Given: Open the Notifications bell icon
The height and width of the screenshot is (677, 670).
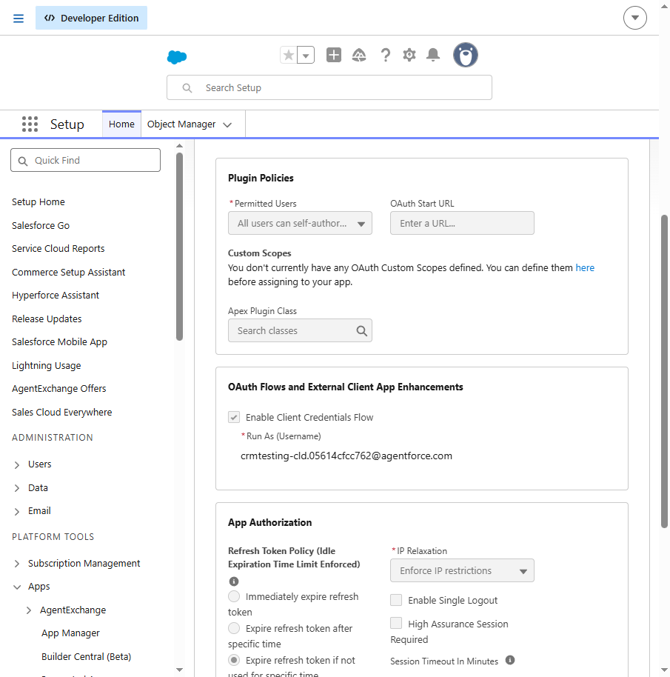Looking at the screenshot, I should point(432,56).
